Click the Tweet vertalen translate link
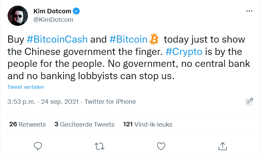The height and width of the screenshot is (157, 261). coord(26,87)
